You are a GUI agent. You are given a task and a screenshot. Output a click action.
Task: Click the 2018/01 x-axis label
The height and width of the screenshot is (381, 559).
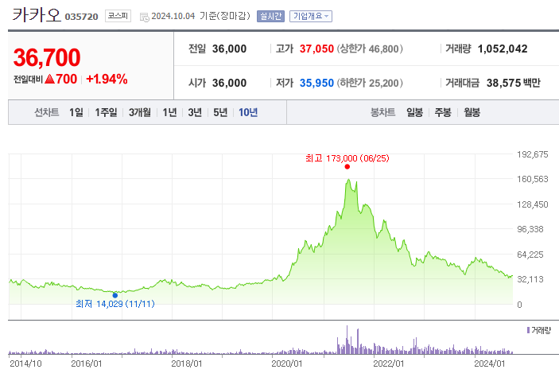coord(187,364)
